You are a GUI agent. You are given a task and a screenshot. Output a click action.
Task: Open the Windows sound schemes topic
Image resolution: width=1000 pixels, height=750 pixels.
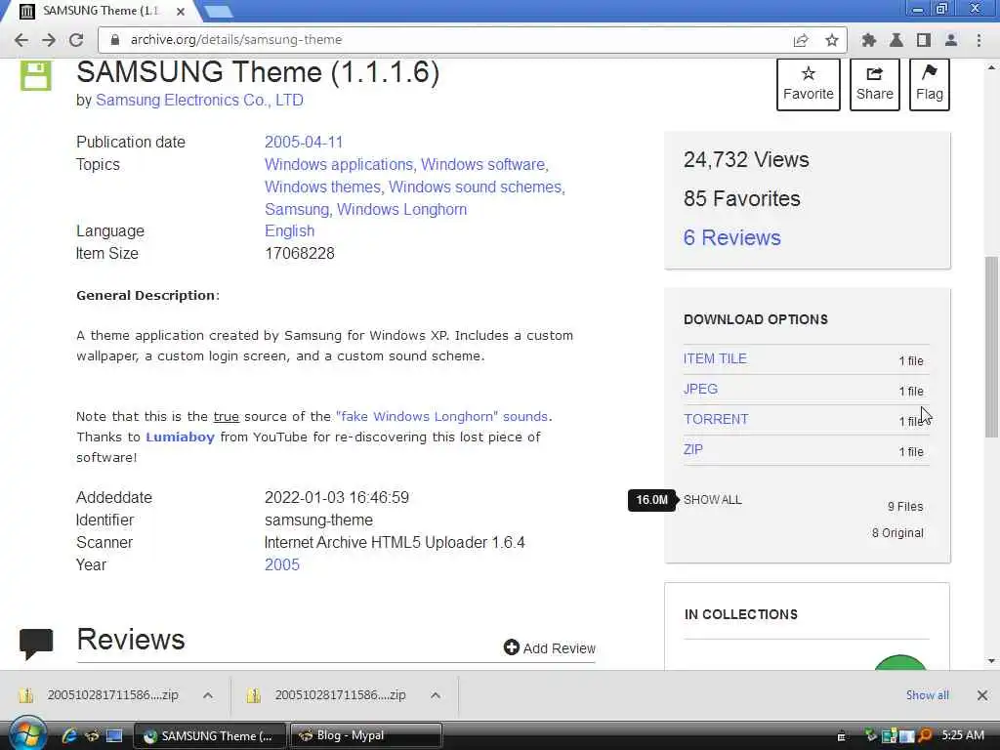click(x=476, y=187)
